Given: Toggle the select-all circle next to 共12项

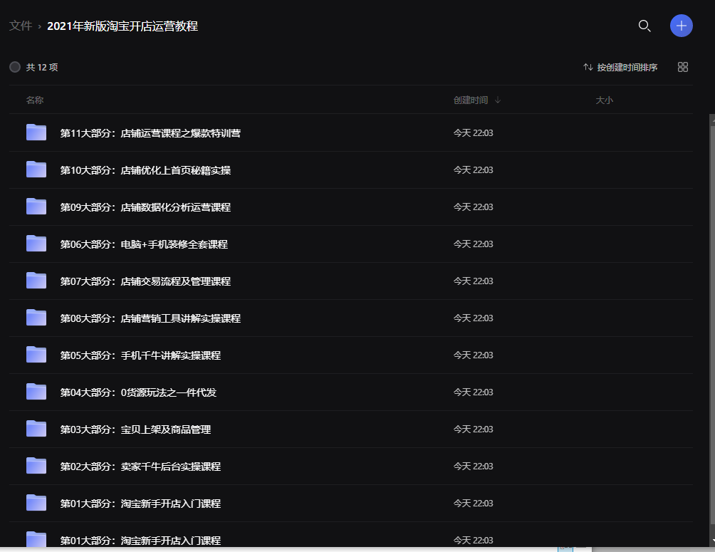Looking at the screenshot, I should [14, 66].
